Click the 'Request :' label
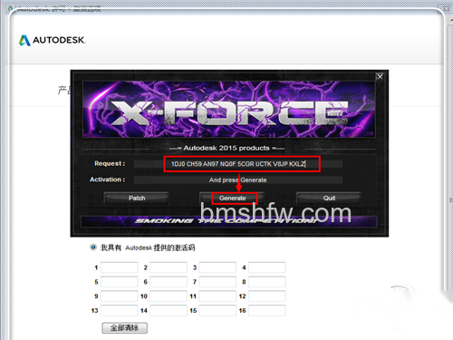 (110, 163)
